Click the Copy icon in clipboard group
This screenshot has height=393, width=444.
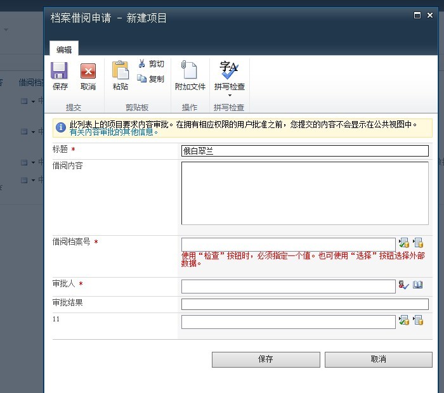click(141, 78)
